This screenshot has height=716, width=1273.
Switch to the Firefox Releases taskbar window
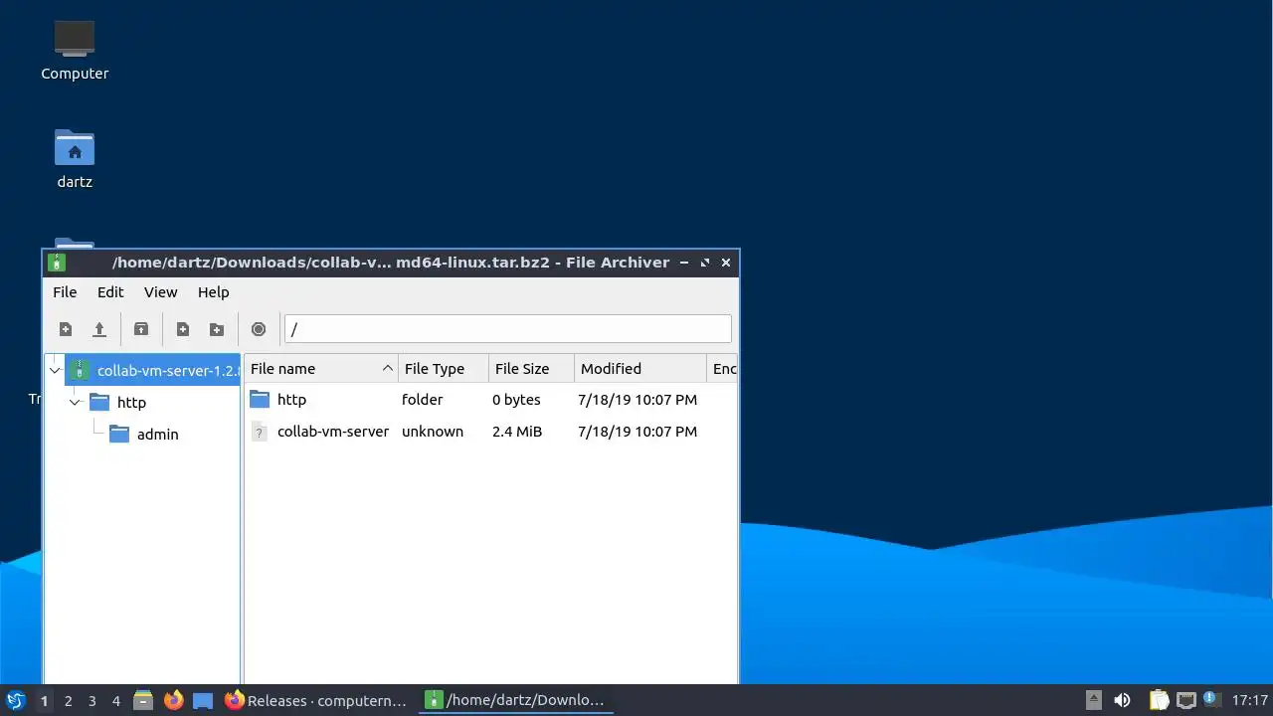coord(316,700)
